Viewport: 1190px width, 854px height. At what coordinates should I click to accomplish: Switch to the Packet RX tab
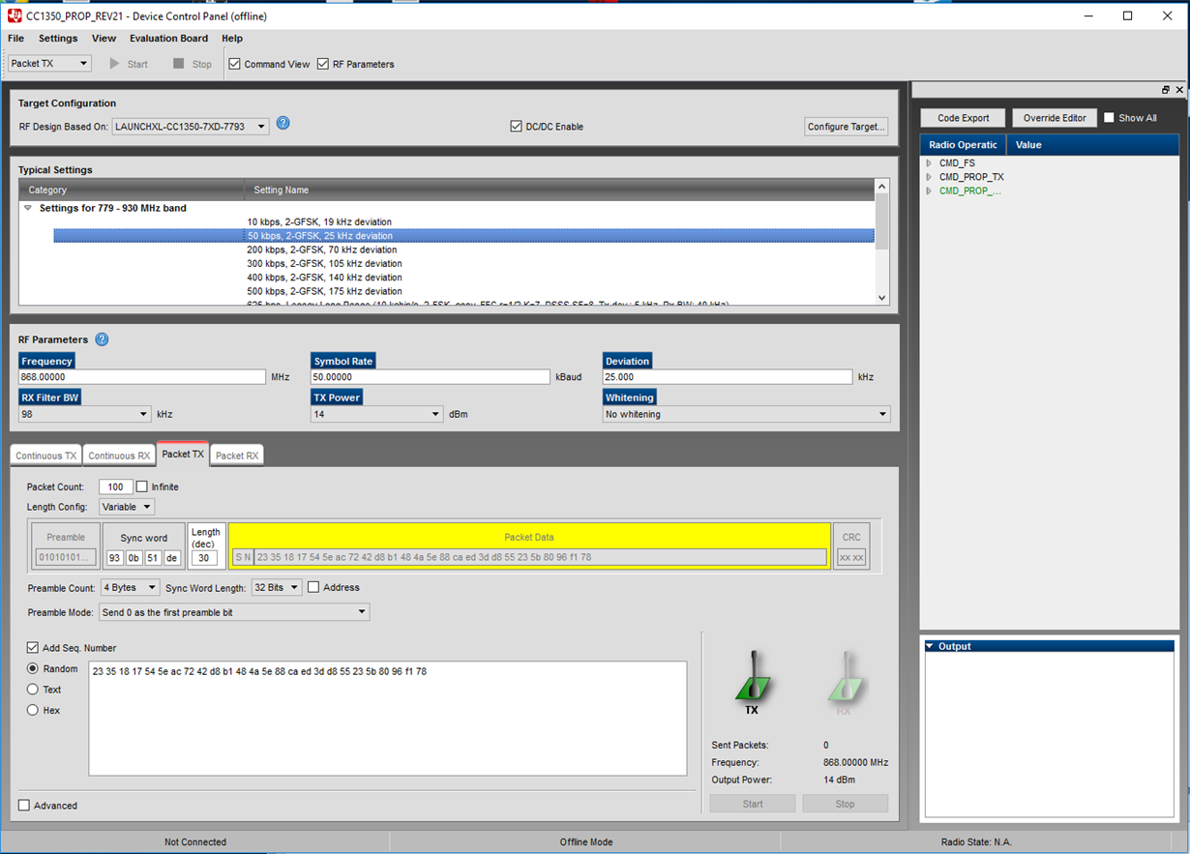(x=237, y=456)
